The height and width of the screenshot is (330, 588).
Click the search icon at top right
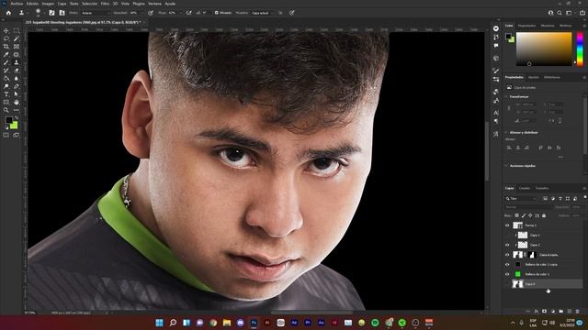(560, 13)
